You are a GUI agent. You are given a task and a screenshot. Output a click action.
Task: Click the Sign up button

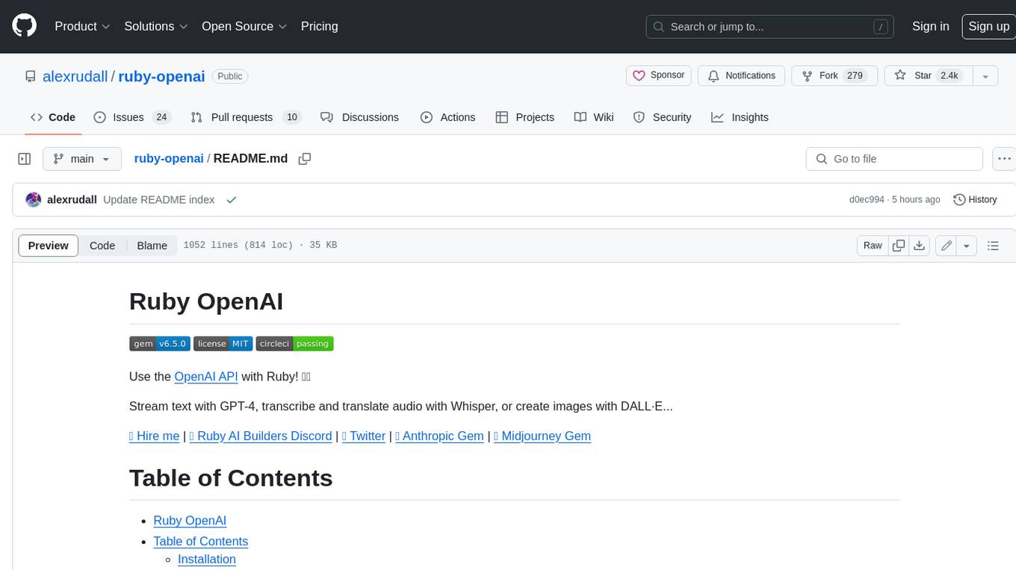click(x=988, y=26)
